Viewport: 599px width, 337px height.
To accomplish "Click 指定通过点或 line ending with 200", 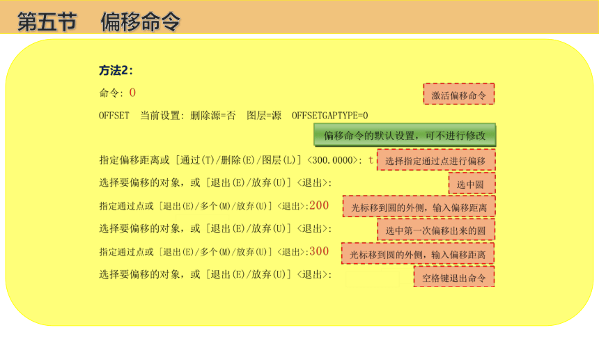I will (214, 205).
